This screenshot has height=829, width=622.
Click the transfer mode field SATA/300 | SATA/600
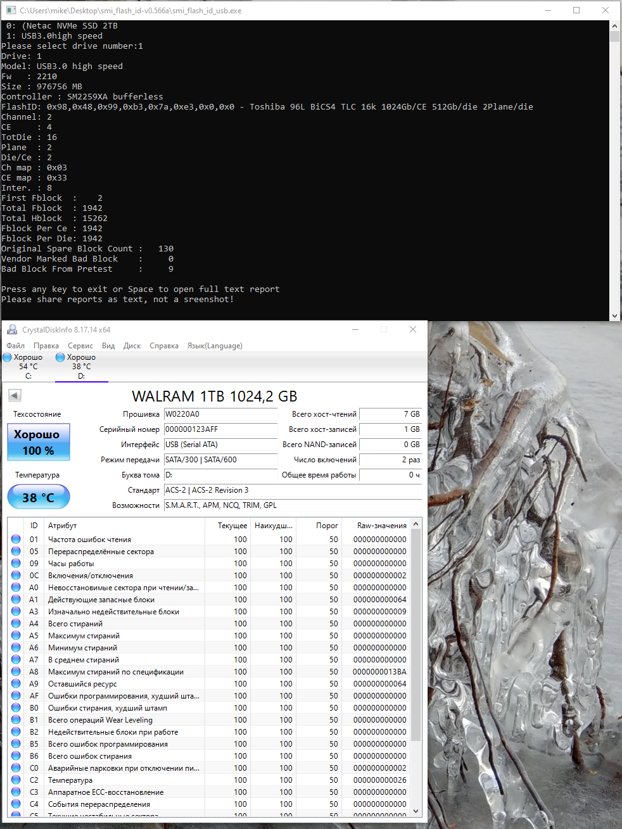[220, 460]
